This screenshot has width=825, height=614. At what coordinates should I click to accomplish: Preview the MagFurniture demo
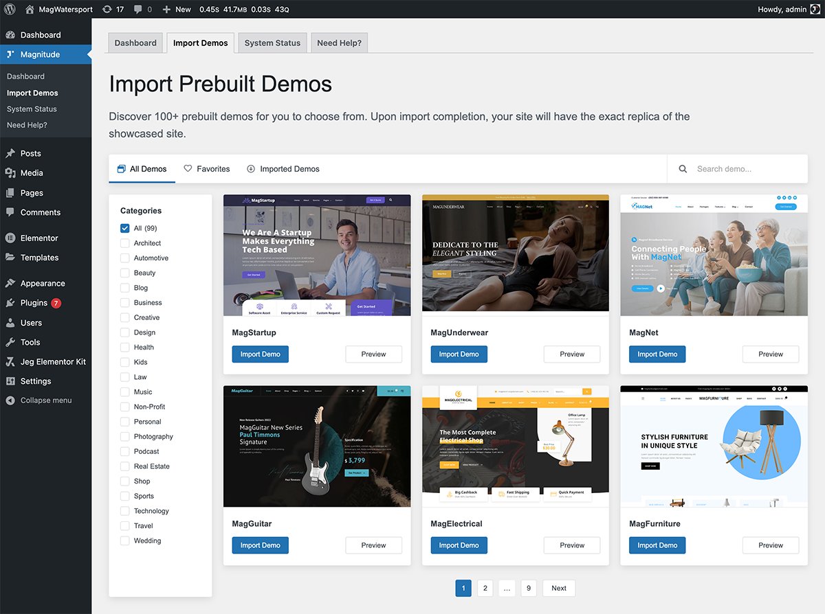pos(770,545)
